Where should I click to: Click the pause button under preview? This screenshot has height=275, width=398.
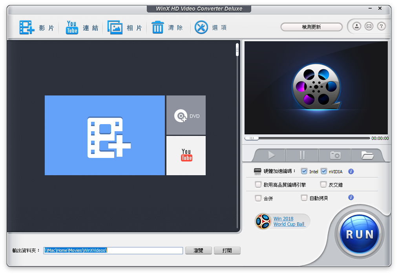point(302,155)
